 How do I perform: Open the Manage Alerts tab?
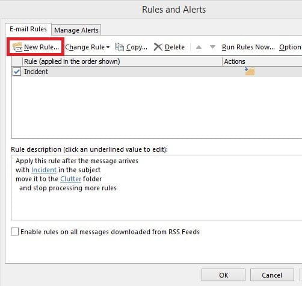tap(76, 30)
